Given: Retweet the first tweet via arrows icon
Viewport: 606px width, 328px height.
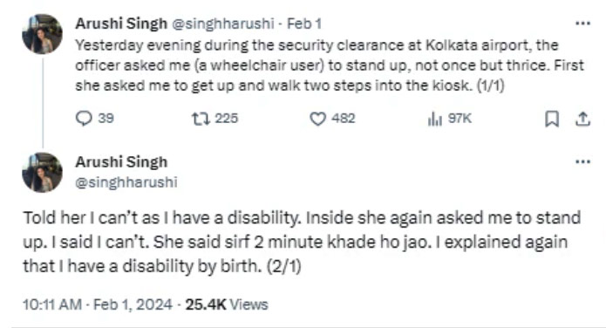Looking at the screenshot, I should (x=201, y=119).
